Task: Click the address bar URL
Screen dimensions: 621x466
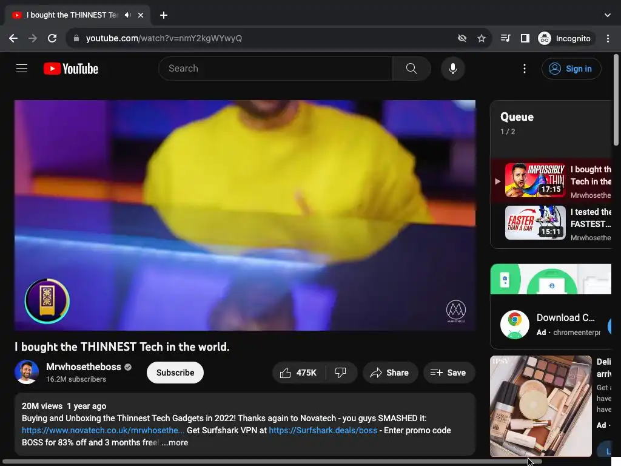Action: (164, 38)
